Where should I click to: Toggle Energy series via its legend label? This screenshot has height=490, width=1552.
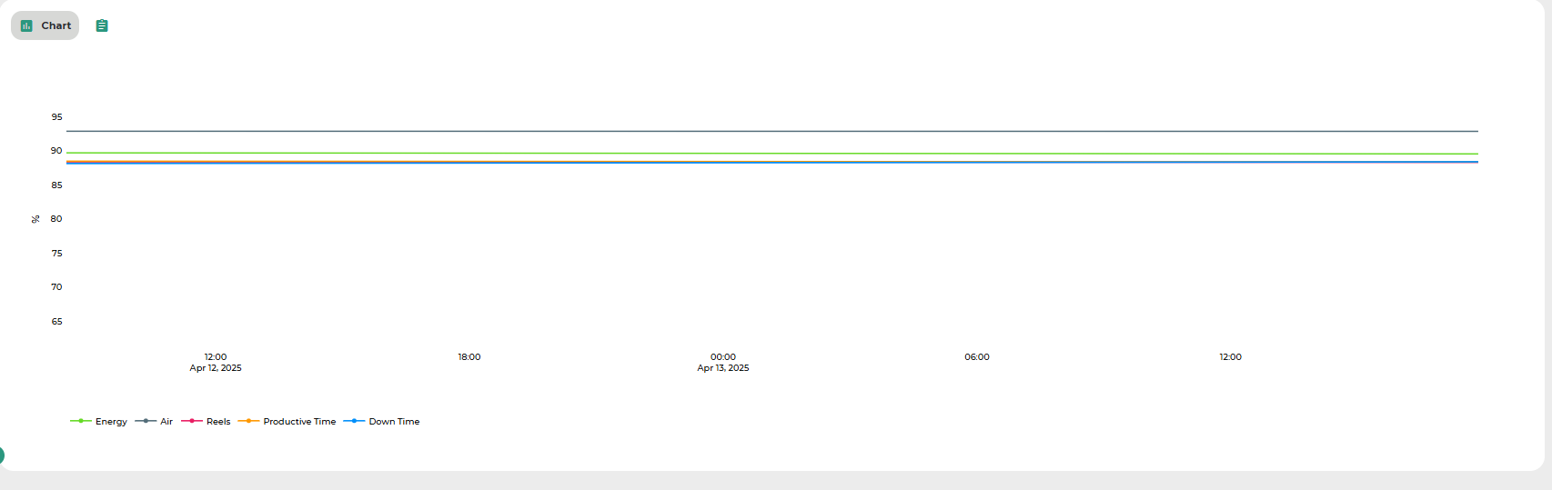[111, 422]
